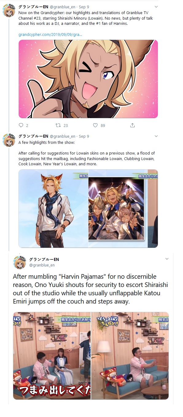Click the second tweet's profile avatar
This screenshot has width=183, height=417.
(x=9, y=140)
